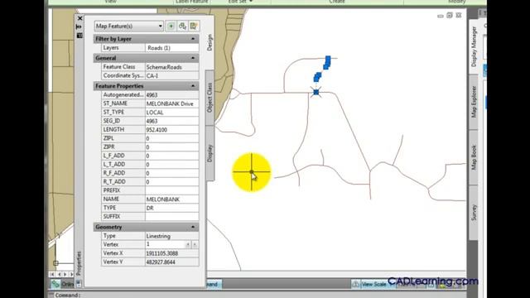The width and height of the screenshot is (530, 298).
Task: Select the Feature Class value Schema:Roads
Action: (171, 67)
